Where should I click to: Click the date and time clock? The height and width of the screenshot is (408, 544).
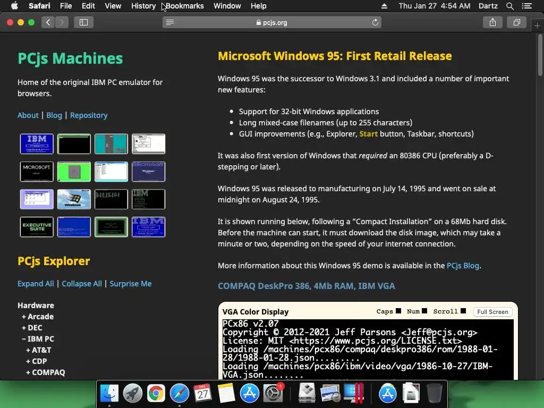pyautogui.click(x=435, y=6)
